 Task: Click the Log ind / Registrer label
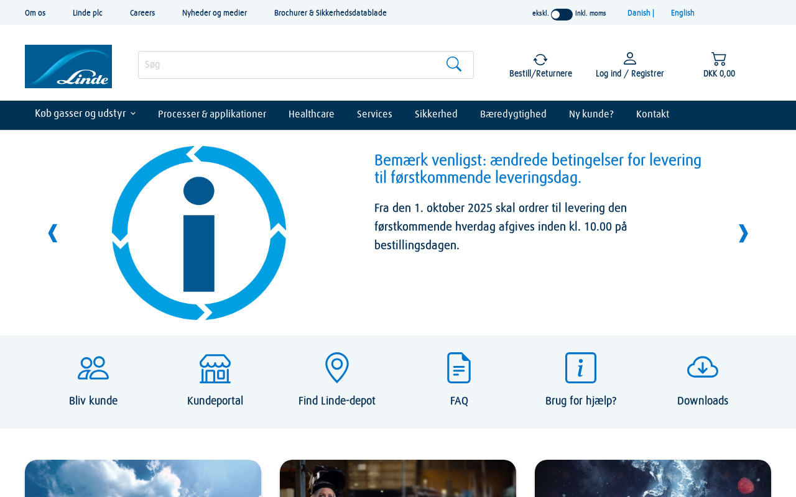[x=630, y=74]
